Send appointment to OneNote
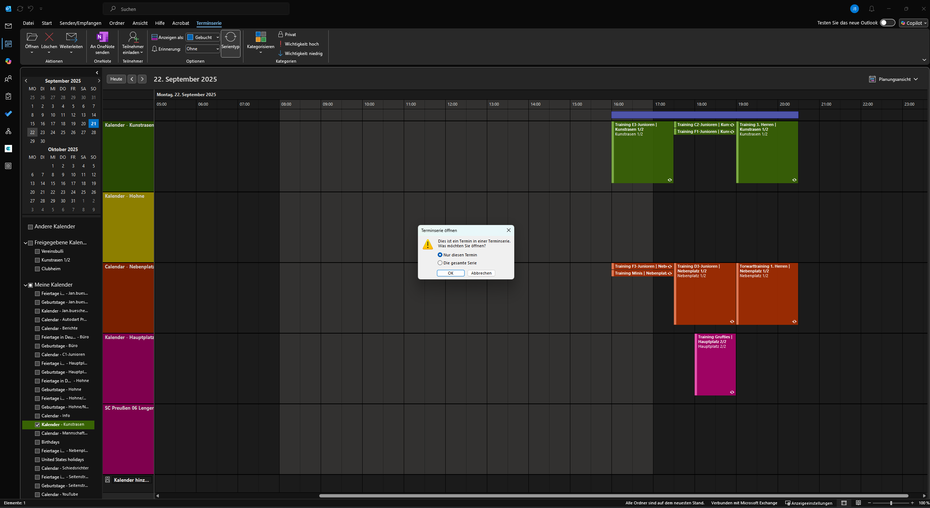Viewport: 930px width, 508px height. point(102,37)
